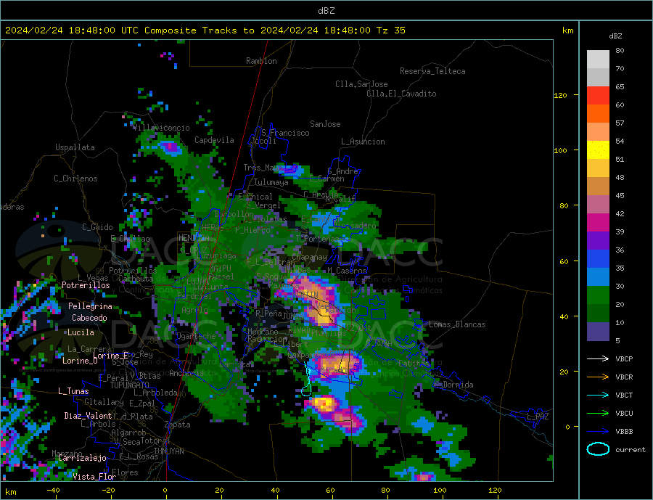653x500 pixels.
Task: Select the yellow 51–54 dBZ legend swatch
Action: tap(598, 150)
